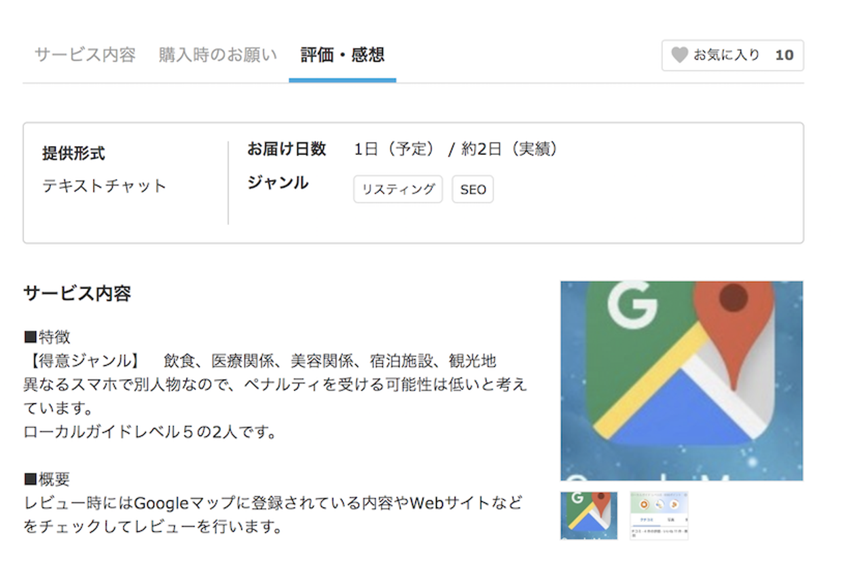Click the お届け日数 label
Screen dimensions: 849x564
point(287,149)
